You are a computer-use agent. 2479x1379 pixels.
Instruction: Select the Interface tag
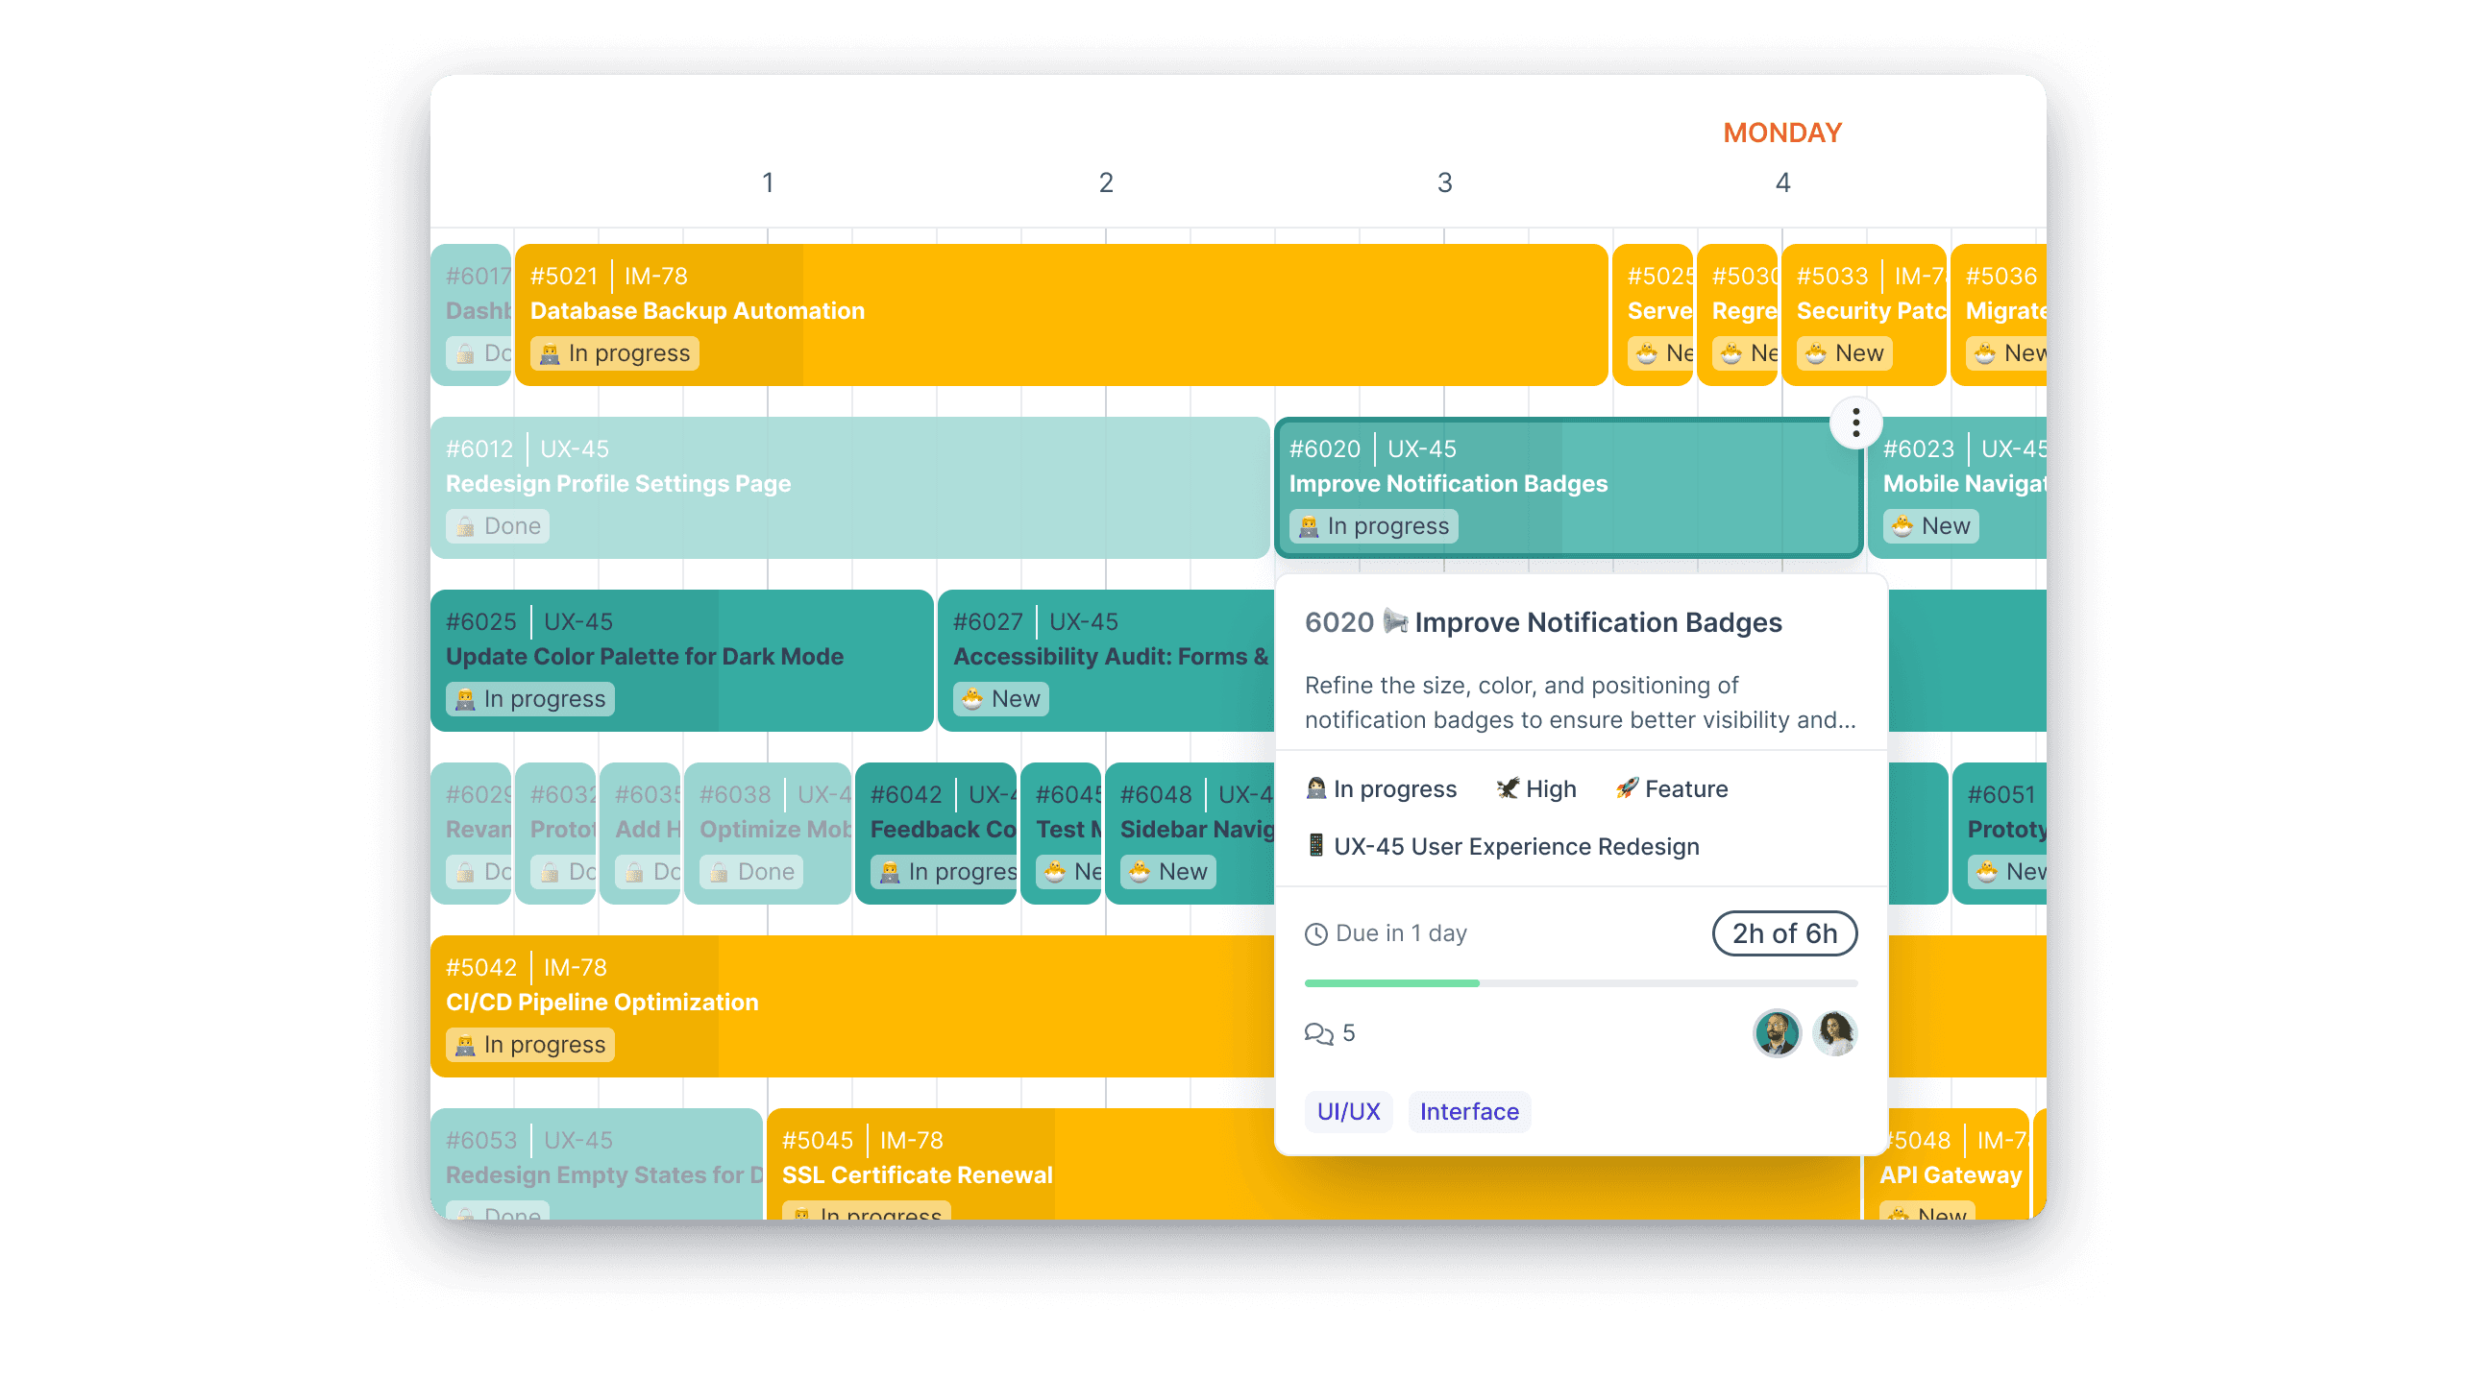pos(1468,1112)
